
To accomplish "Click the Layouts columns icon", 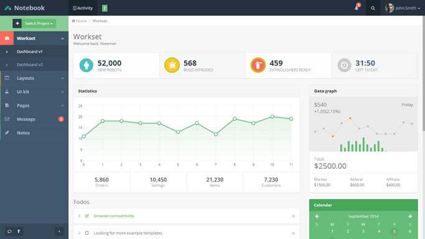I will coord(7,78).
